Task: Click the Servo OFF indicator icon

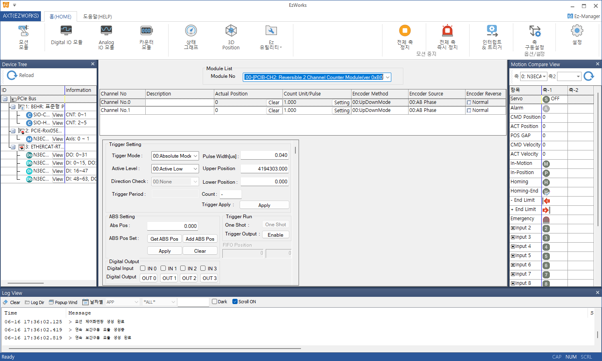Action: (546, 99)
